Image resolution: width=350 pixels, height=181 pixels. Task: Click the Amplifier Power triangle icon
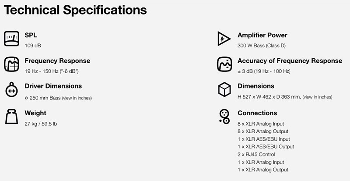(224, 39)
